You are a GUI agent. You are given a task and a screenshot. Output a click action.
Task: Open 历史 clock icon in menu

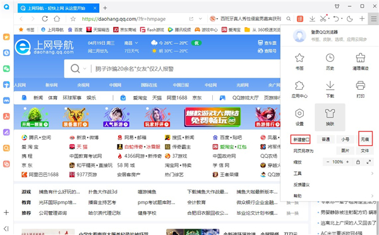point(330,58)
